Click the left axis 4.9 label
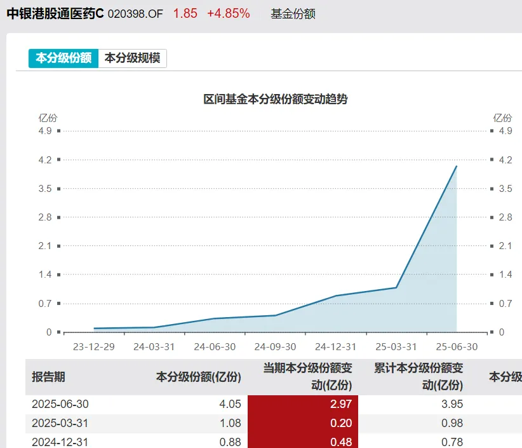 (x=45, y=130)
